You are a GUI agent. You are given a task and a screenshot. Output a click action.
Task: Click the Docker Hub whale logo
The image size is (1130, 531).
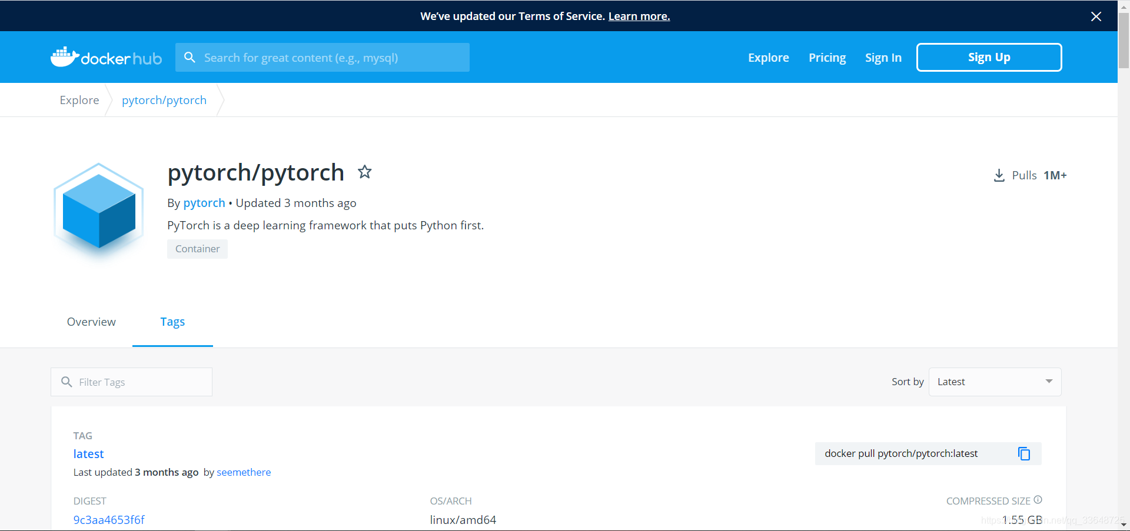(x=106, y=57)
